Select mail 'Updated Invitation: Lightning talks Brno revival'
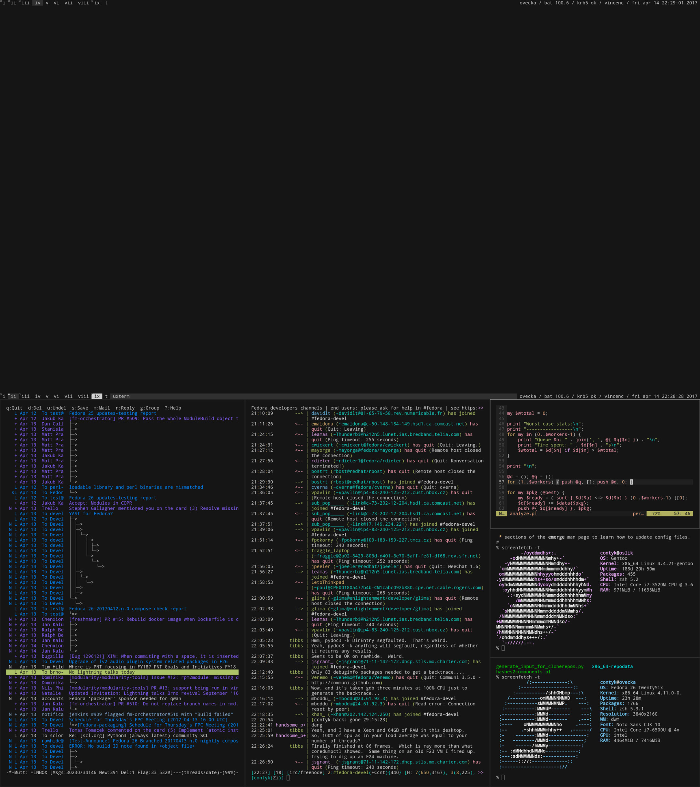Image resolution: width=700 pixels, height=787 pixels. point(122,693)
